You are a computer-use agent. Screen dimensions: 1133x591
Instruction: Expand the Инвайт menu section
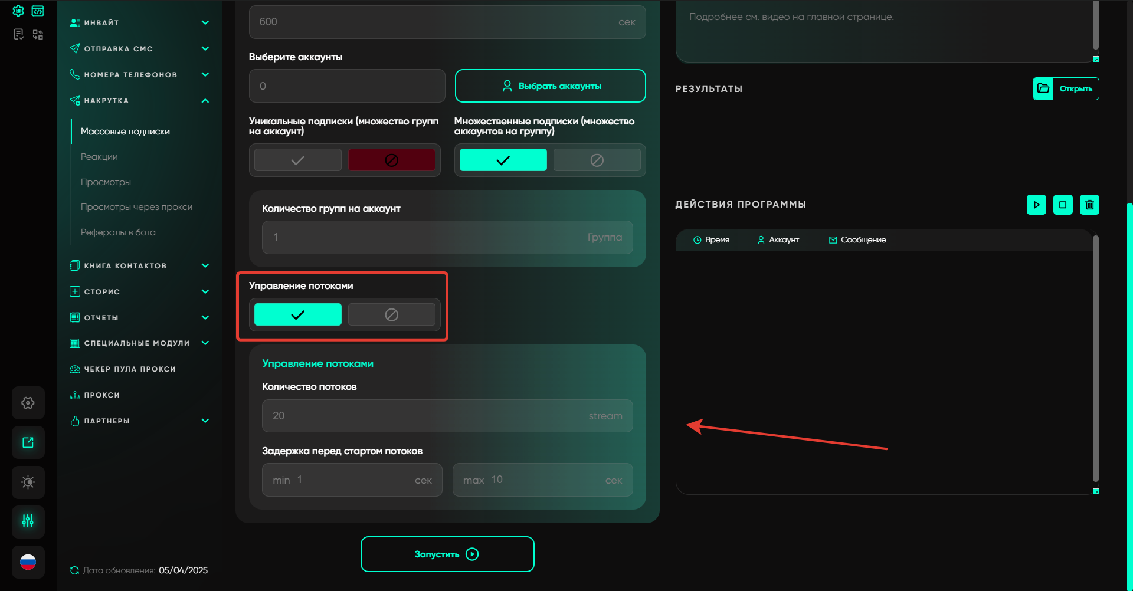point(205,23)
